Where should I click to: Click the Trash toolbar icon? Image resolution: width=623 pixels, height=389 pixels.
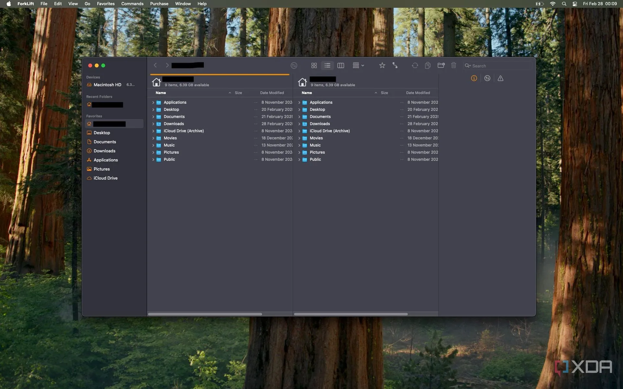[x=454, y=65]
